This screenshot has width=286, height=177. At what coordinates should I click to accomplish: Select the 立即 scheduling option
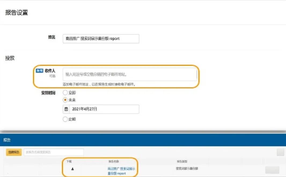click(65, 93)
